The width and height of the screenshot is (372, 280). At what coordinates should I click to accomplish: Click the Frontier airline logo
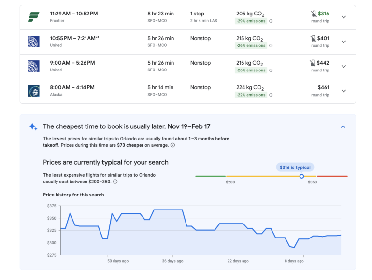click(33, 17)
